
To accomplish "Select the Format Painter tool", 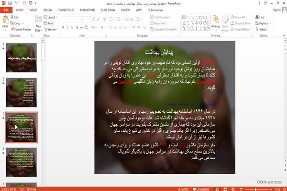I will (x=21, y=29).
